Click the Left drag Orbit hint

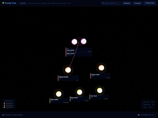(x=148, y=102)
